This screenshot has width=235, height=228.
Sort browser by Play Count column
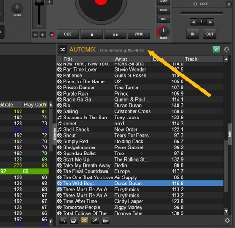coord(35,105)
